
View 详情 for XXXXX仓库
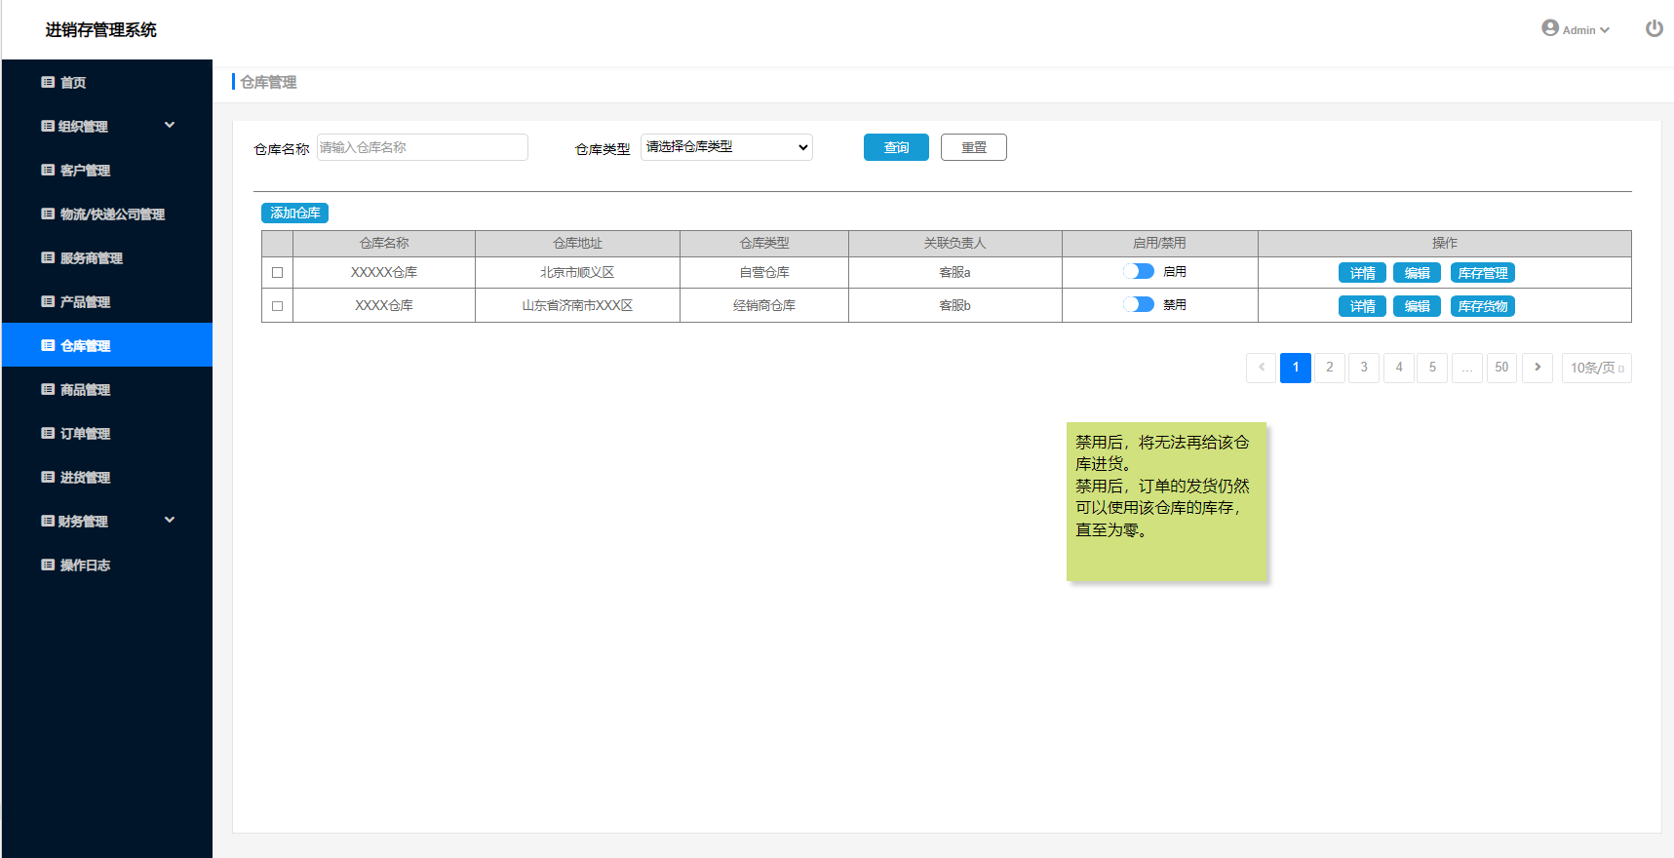[1362, 273]
